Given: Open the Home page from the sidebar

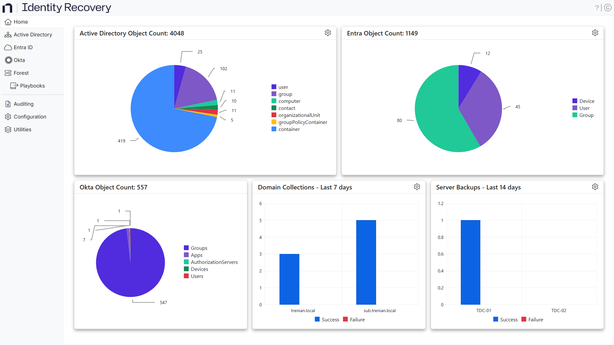Looking at the screenshot, I should [20, 22].
